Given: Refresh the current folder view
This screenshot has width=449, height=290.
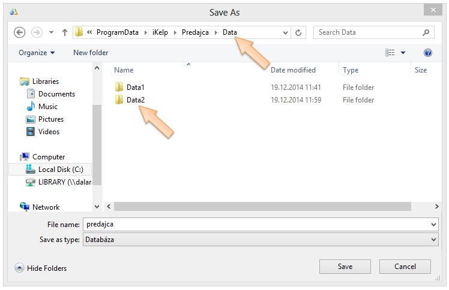Looking at the screenshot, I should (299, 32).
